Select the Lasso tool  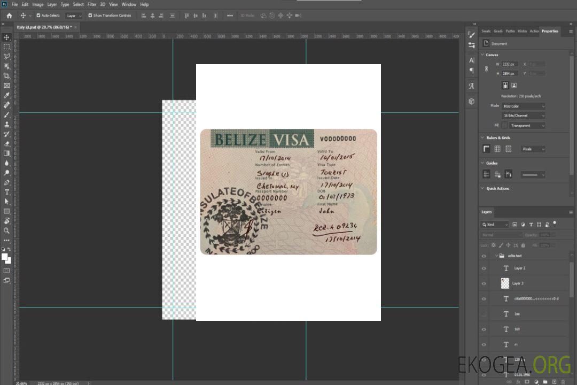click(6, 56)
